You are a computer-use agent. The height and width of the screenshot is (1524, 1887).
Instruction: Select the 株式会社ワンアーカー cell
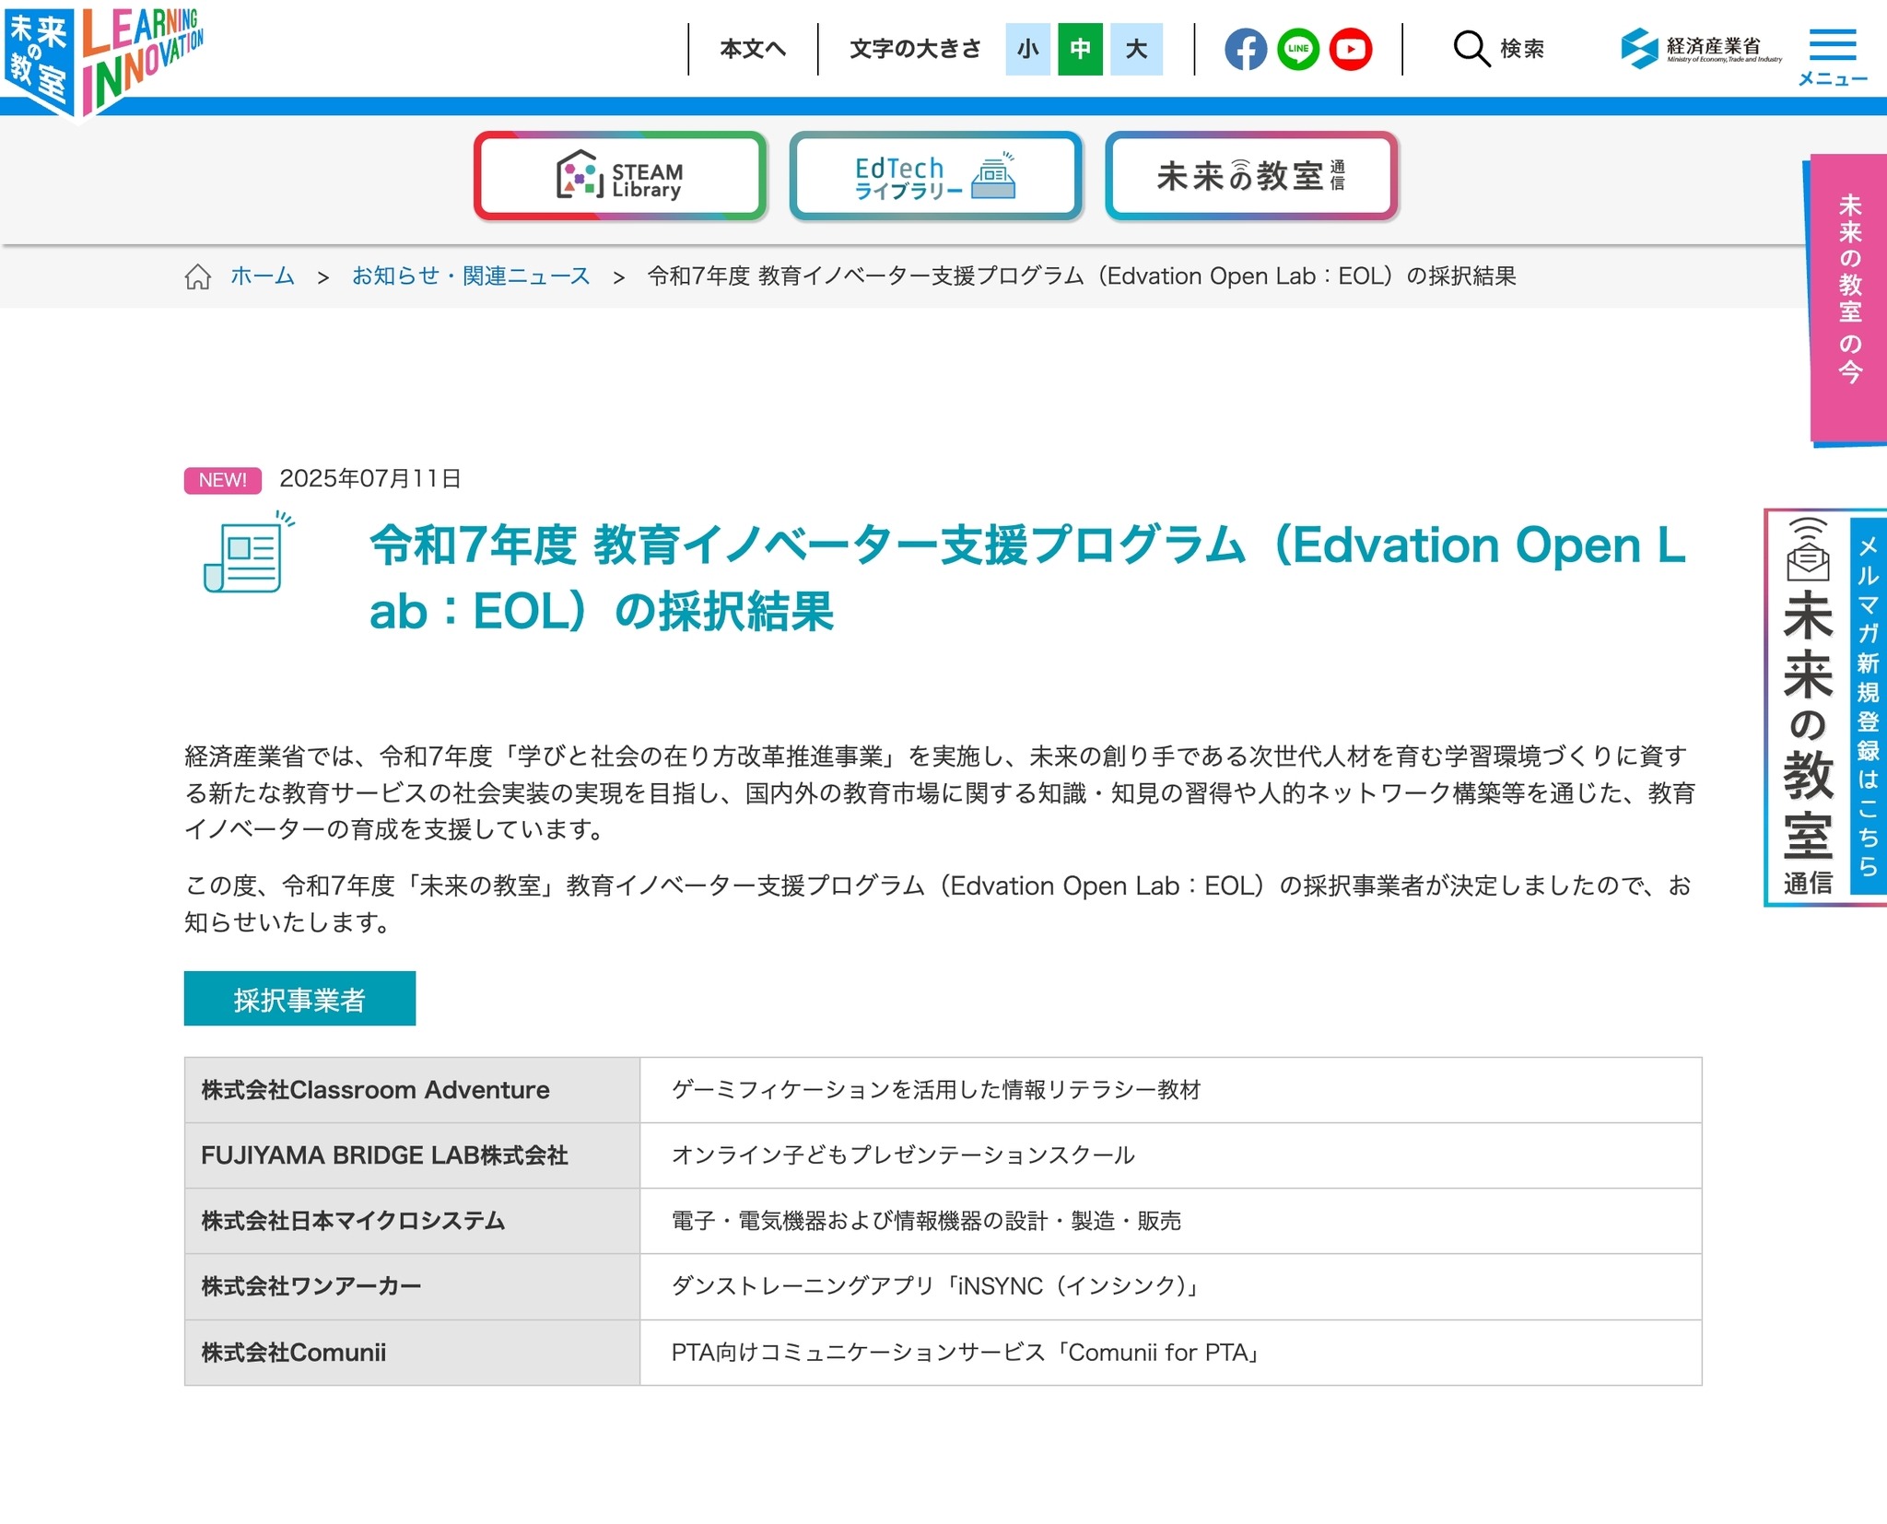(x=412, y=1286)
